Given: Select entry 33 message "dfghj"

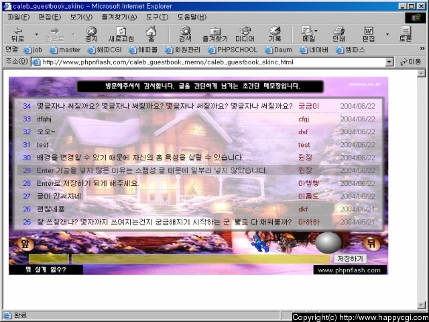Looking at the screenshot, I should tap(44, 119).
